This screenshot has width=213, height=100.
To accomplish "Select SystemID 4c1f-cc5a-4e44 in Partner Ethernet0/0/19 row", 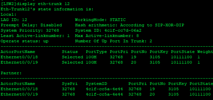I will (104, 94).
